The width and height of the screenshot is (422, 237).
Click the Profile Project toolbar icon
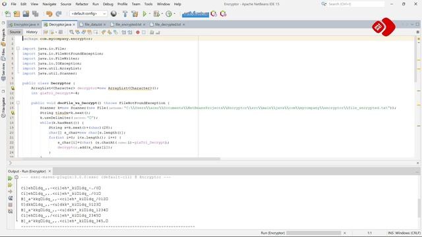click(x=169, y=14)
